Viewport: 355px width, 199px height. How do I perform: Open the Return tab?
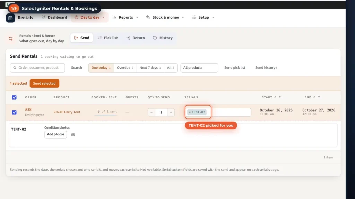pos(136,38)
